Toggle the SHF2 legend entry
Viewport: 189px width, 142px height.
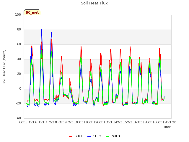(94, 136)
